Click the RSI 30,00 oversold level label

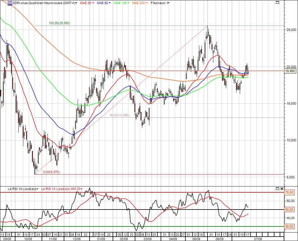pyautogui.click(x=289, y=226)
